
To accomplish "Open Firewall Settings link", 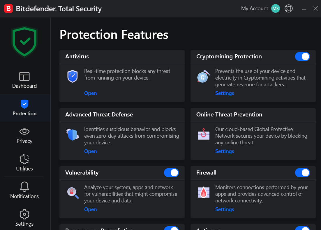I will pos(225,210).
